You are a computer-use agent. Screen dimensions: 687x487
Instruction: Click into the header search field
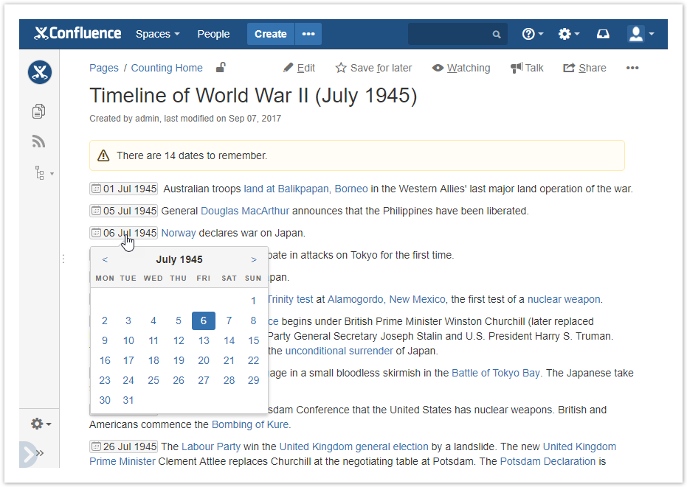(458, 34)
